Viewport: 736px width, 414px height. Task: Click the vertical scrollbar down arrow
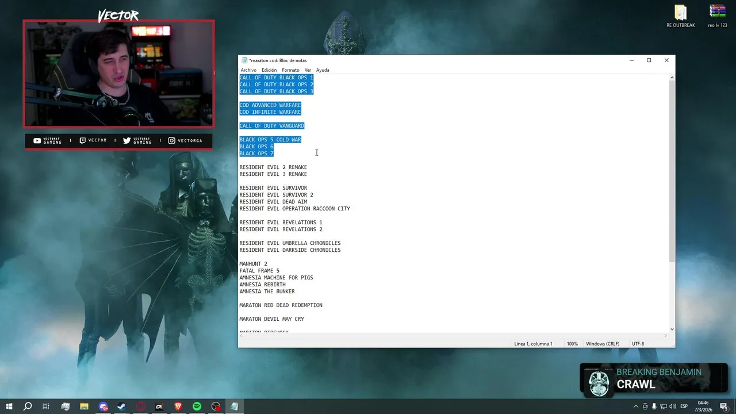pyautogui.click(x=672, y=329)
